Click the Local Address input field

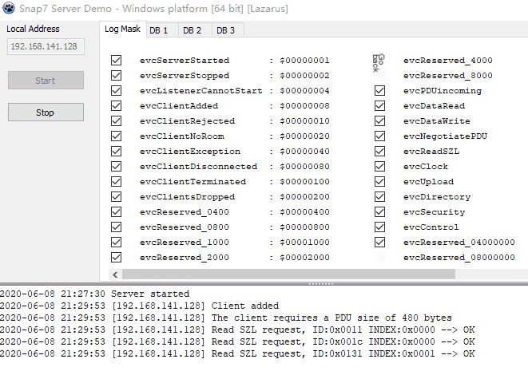[x=46, y=46]
